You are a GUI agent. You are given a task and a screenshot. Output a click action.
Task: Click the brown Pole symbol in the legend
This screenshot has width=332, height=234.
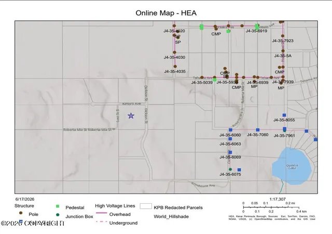tap(21, 213)
